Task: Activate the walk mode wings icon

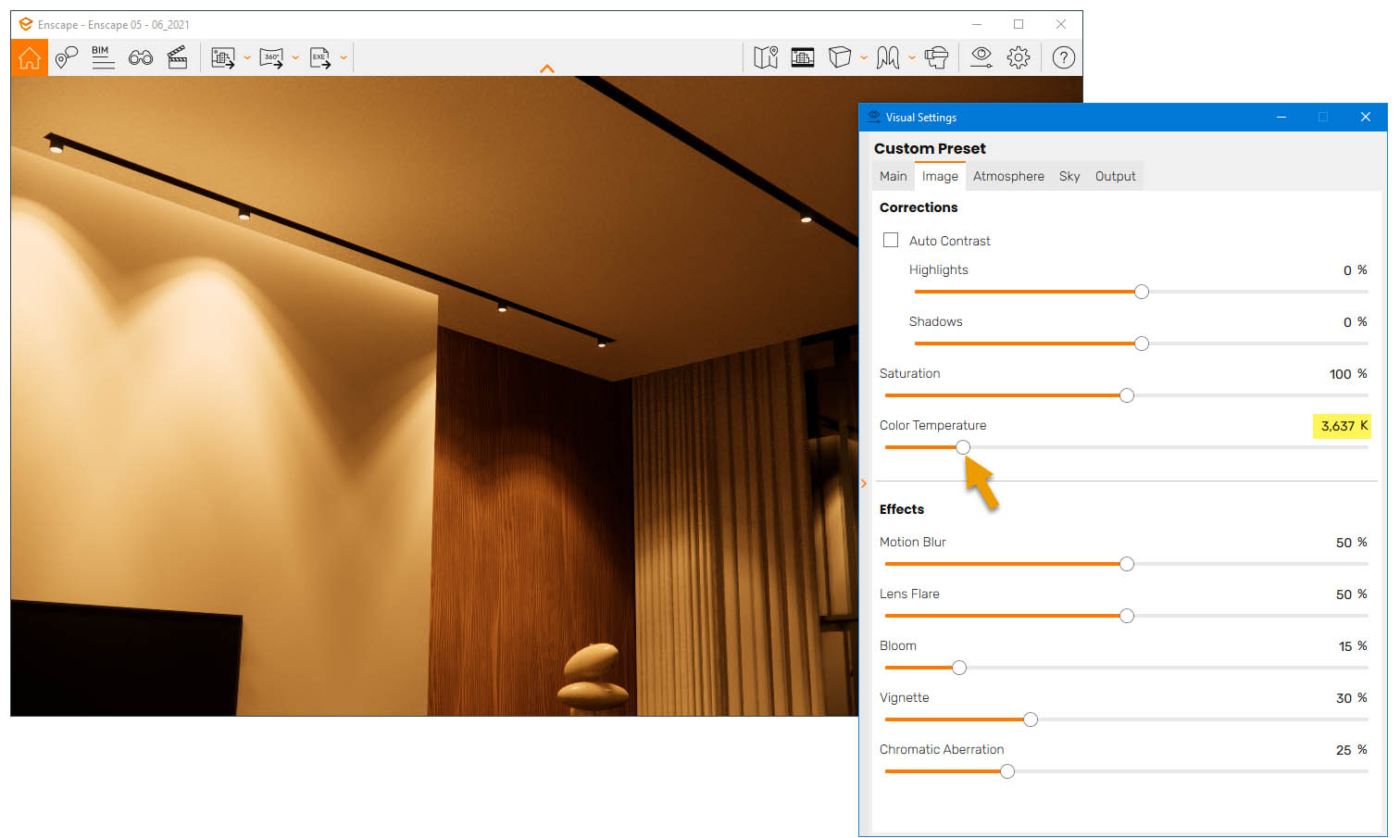Action: click(x=887, y=56)
